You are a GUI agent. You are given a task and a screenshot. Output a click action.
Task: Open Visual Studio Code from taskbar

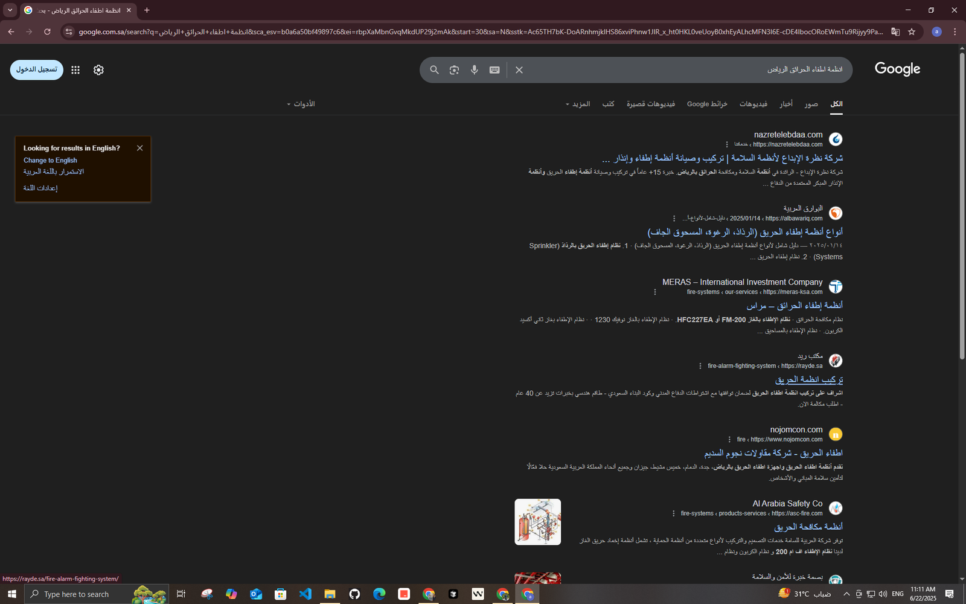click(305, 594)
